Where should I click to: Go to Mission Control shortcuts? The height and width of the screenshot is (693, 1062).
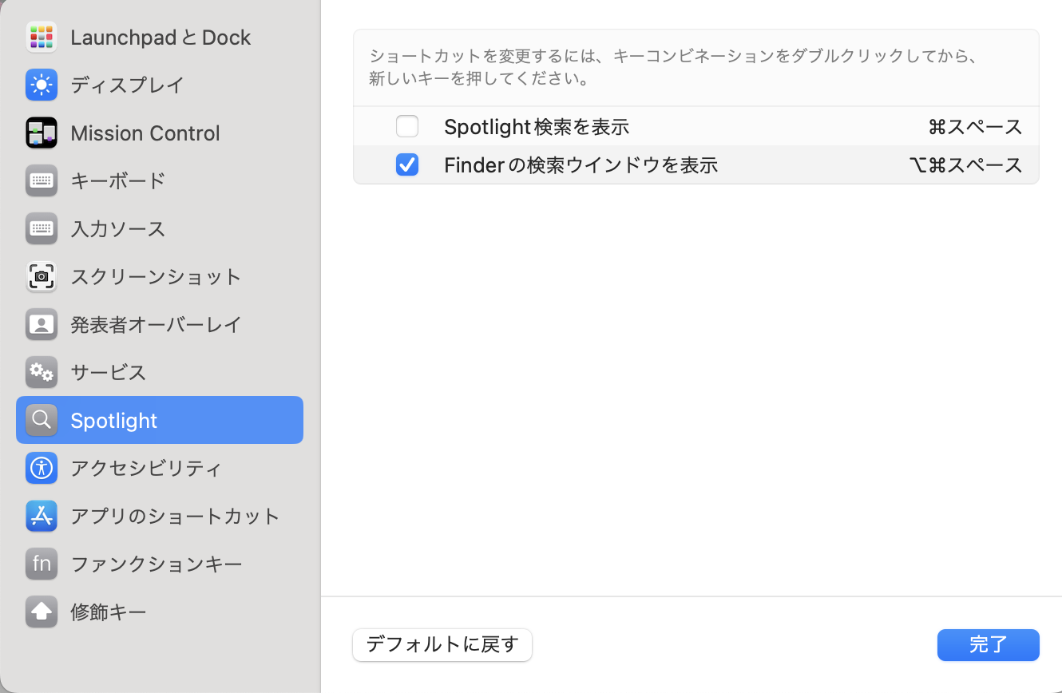pyautogui.click(x=160, y=133)
